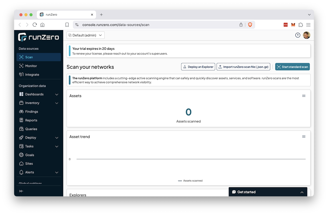
Task: Click the Queries sidebar icon
Action: [21, 129]
